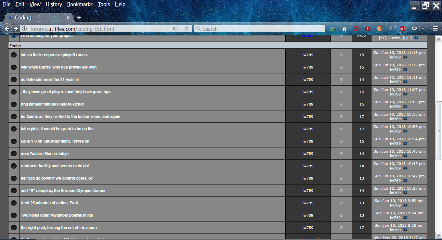The height and width of the screenshot is (240, 442).
Task: View latest post icon for 11:16 pm topic
Action: pos(405,57)
